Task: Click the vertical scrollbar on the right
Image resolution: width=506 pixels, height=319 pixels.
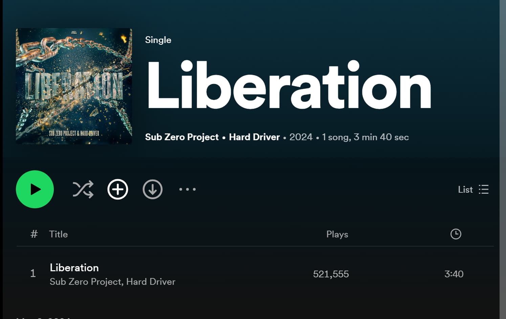Action: click(503, 159)
